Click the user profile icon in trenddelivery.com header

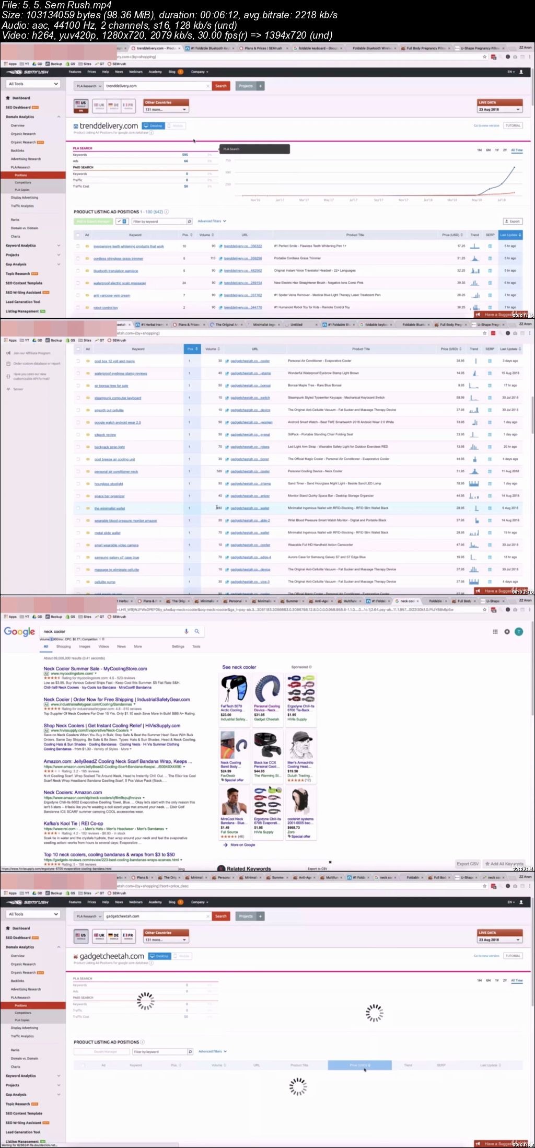coord(521,72)
